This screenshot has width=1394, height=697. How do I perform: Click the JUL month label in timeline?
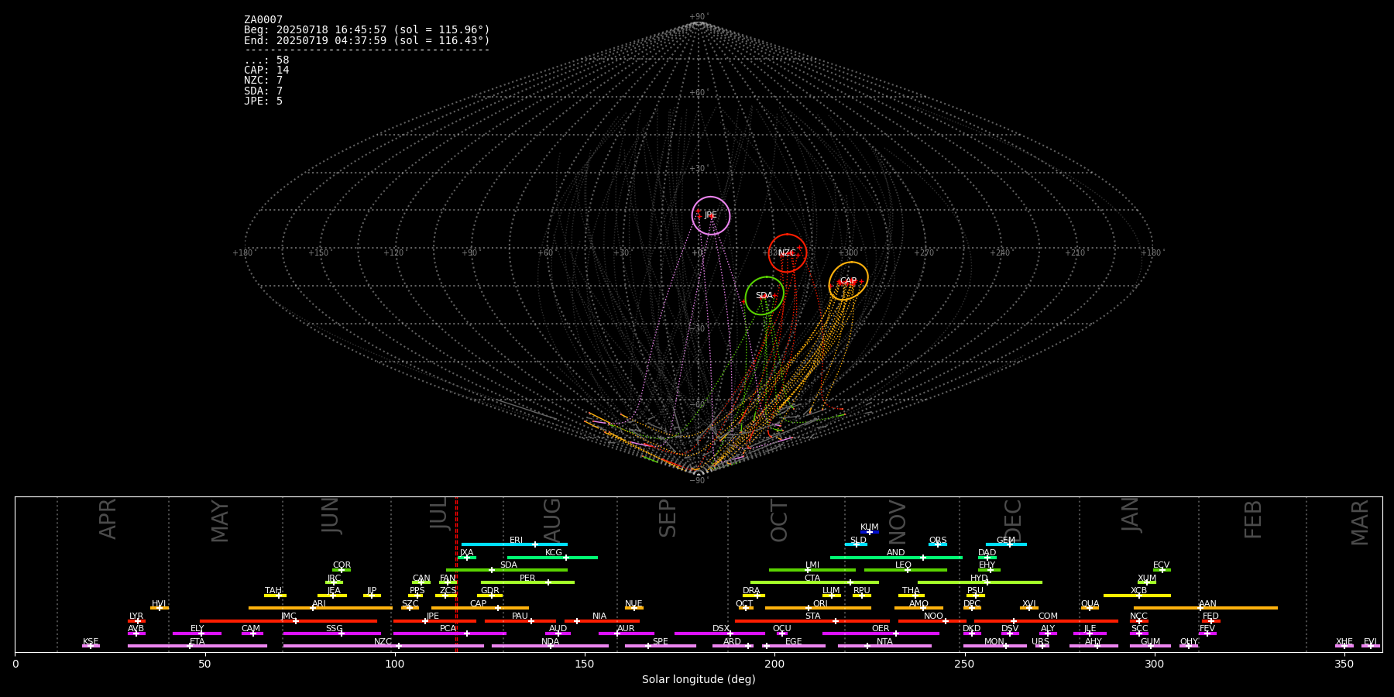pyautogui.click(x=438, y=513)
